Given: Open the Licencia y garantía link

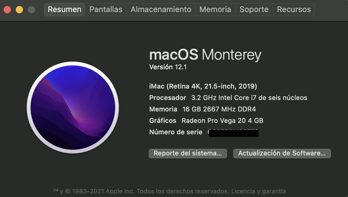Looking at the screenshot, I should [258, 191].
